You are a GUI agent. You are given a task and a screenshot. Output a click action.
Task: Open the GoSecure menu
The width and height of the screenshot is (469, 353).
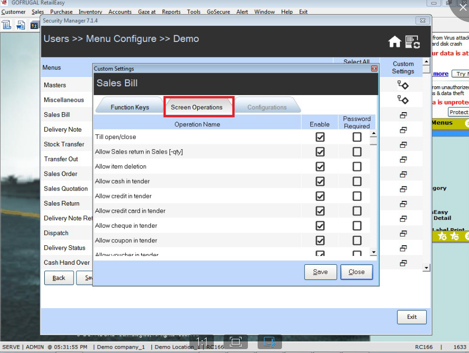point(218,12)
